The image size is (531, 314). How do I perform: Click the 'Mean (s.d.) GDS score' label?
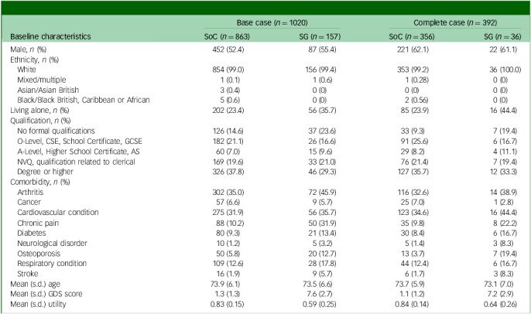46,294
